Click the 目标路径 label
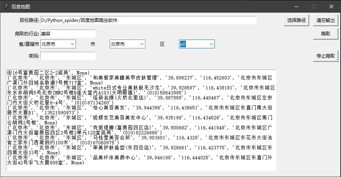This screenshot has height=177, width=341. pyautogui.click(x=29, y=20)
